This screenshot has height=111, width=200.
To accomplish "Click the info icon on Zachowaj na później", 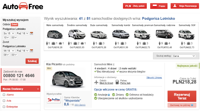I will click(192, 105).
